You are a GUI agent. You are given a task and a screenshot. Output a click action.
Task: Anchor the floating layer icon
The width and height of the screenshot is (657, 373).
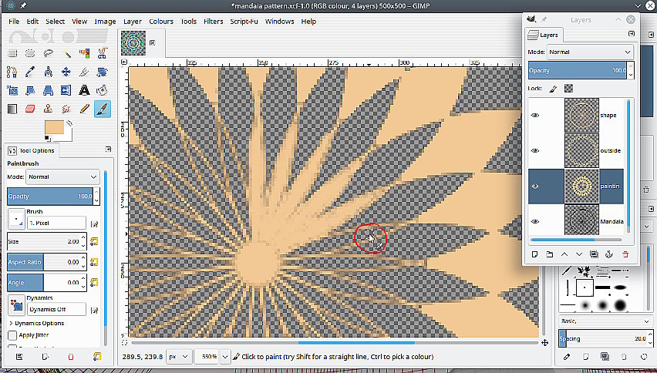(609, 254)
